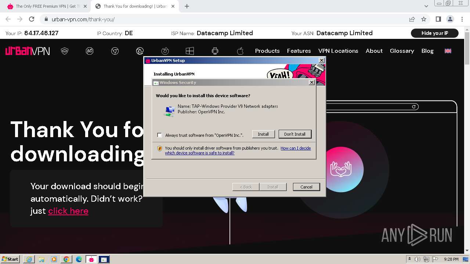Open Edge from the taskbar
Screen dimensions: 470x264
coord(79,259)
